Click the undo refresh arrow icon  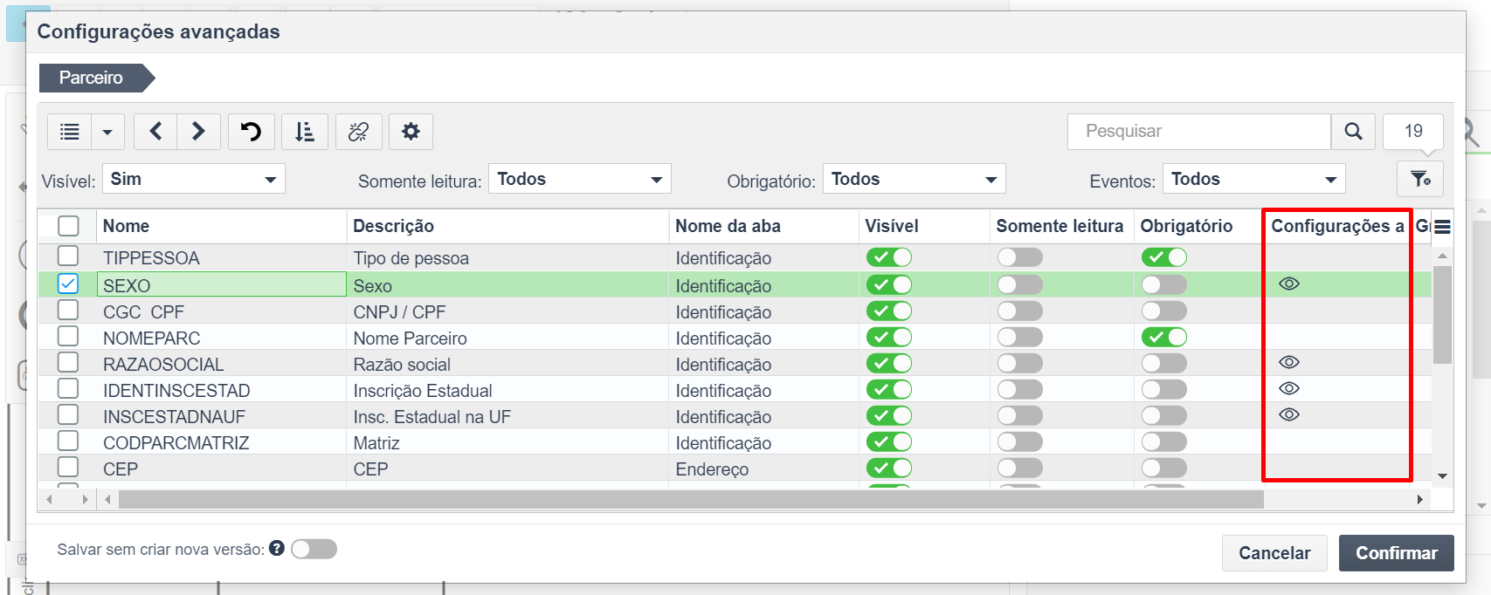click(251, 132)
